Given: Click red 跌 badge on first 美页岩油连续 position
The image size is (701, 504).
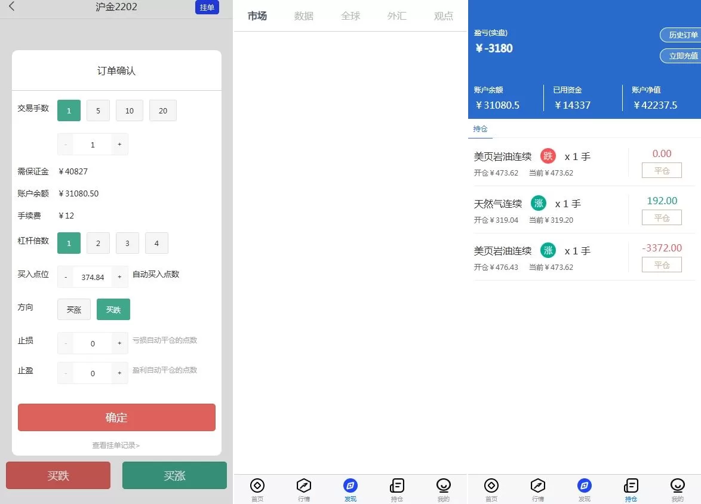Looking at the screenshot, I should (x=548, y=156).
